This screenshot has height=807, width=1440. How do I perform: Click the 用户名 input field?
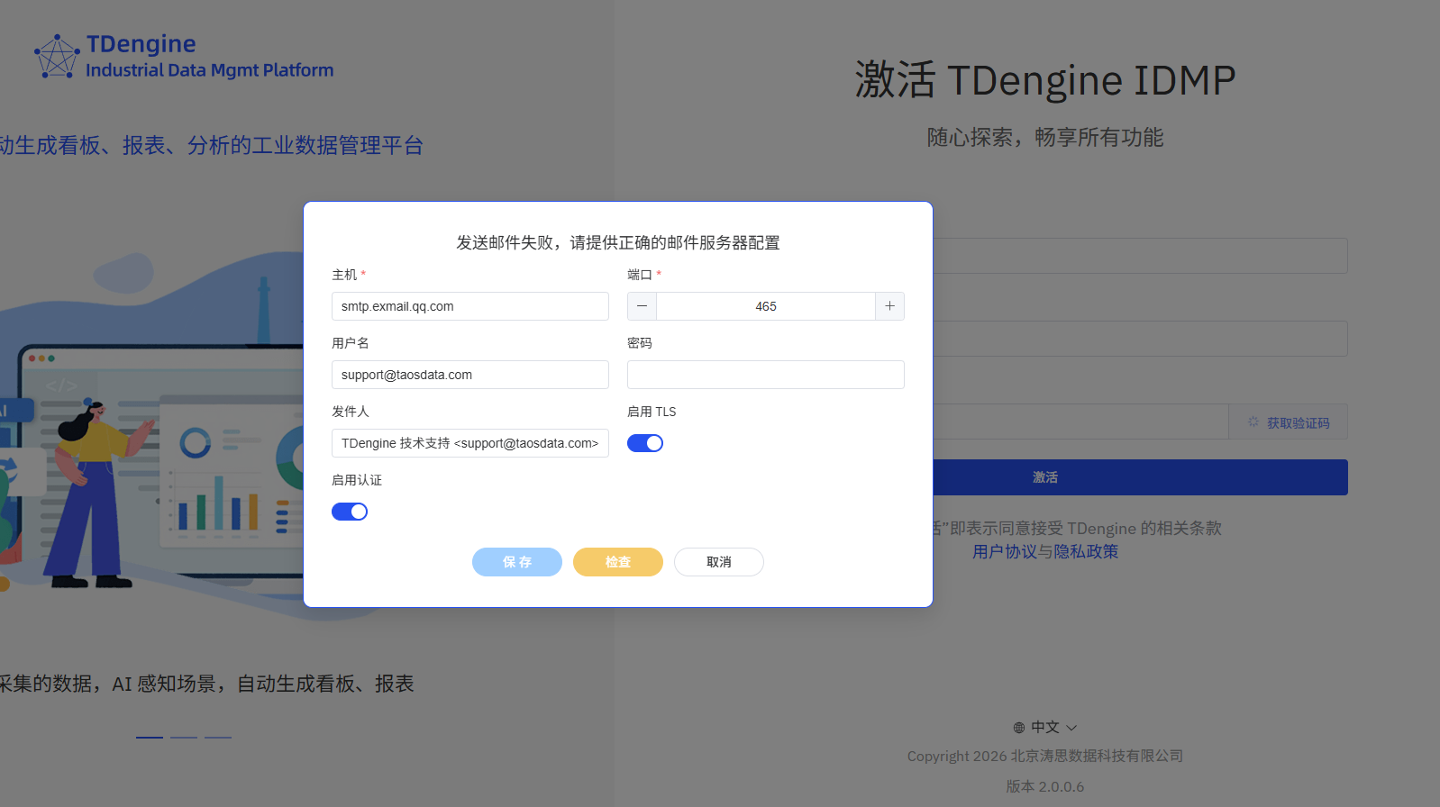470,375
